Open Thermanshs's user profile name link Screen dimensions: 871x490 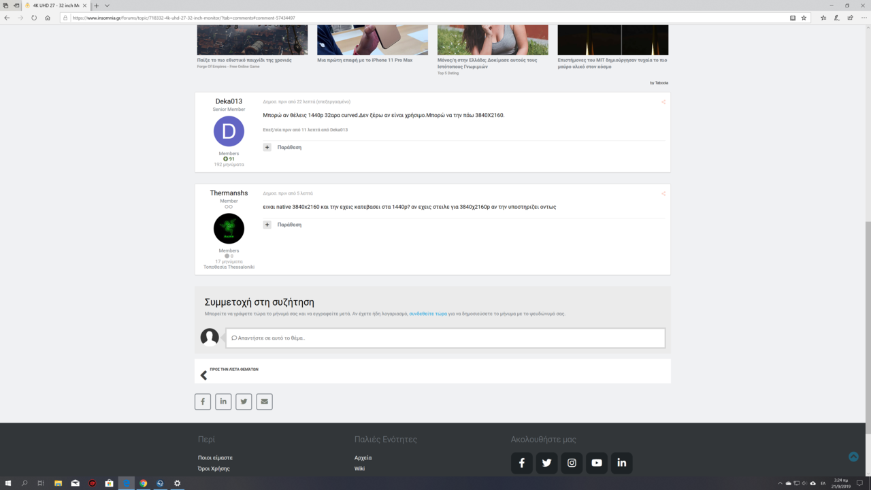click(229, 193)
